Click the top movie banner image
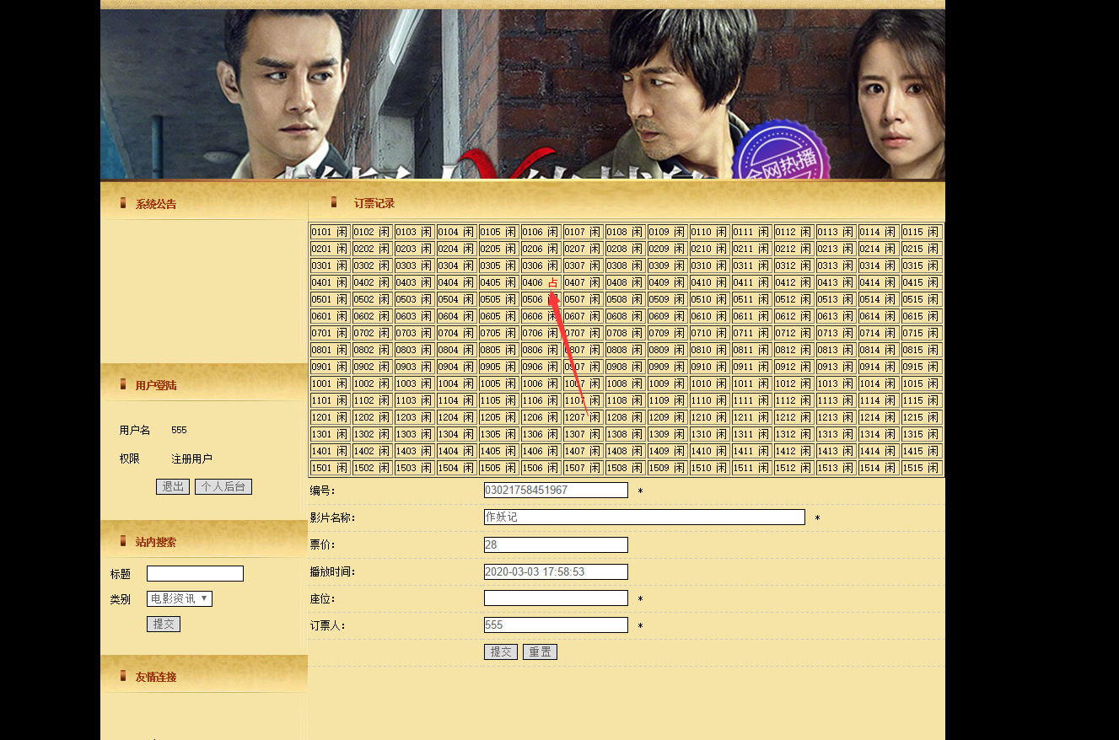Image resolution: width=1119 pixels, height=740 pixels. click(523, 94)
